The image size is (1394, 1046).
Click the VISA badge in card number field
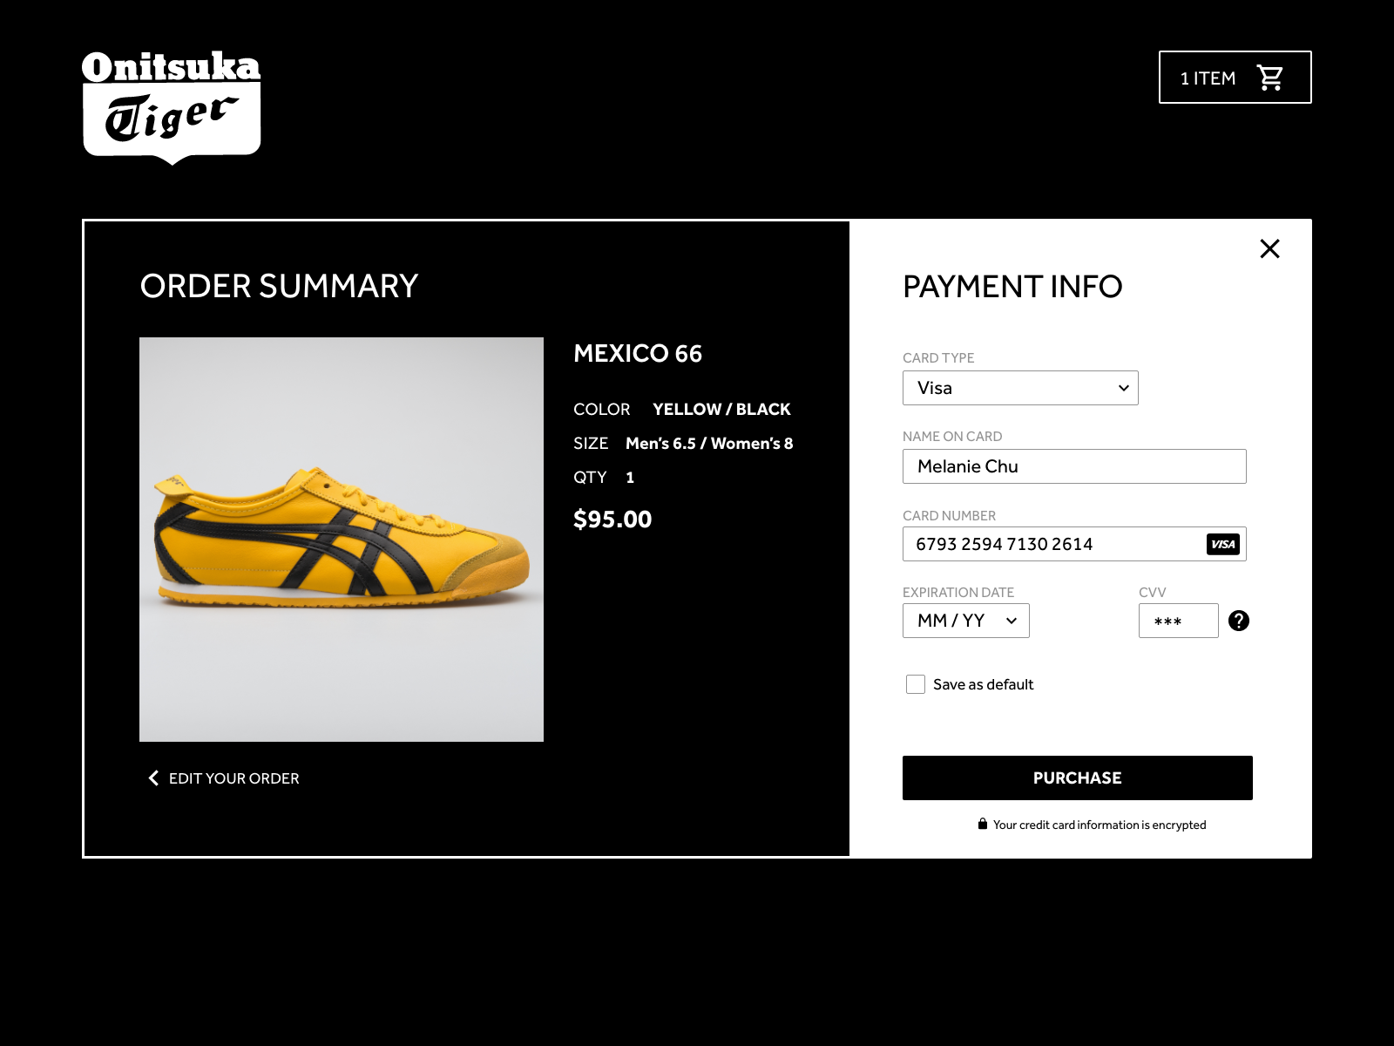[x=1223, y=544]
